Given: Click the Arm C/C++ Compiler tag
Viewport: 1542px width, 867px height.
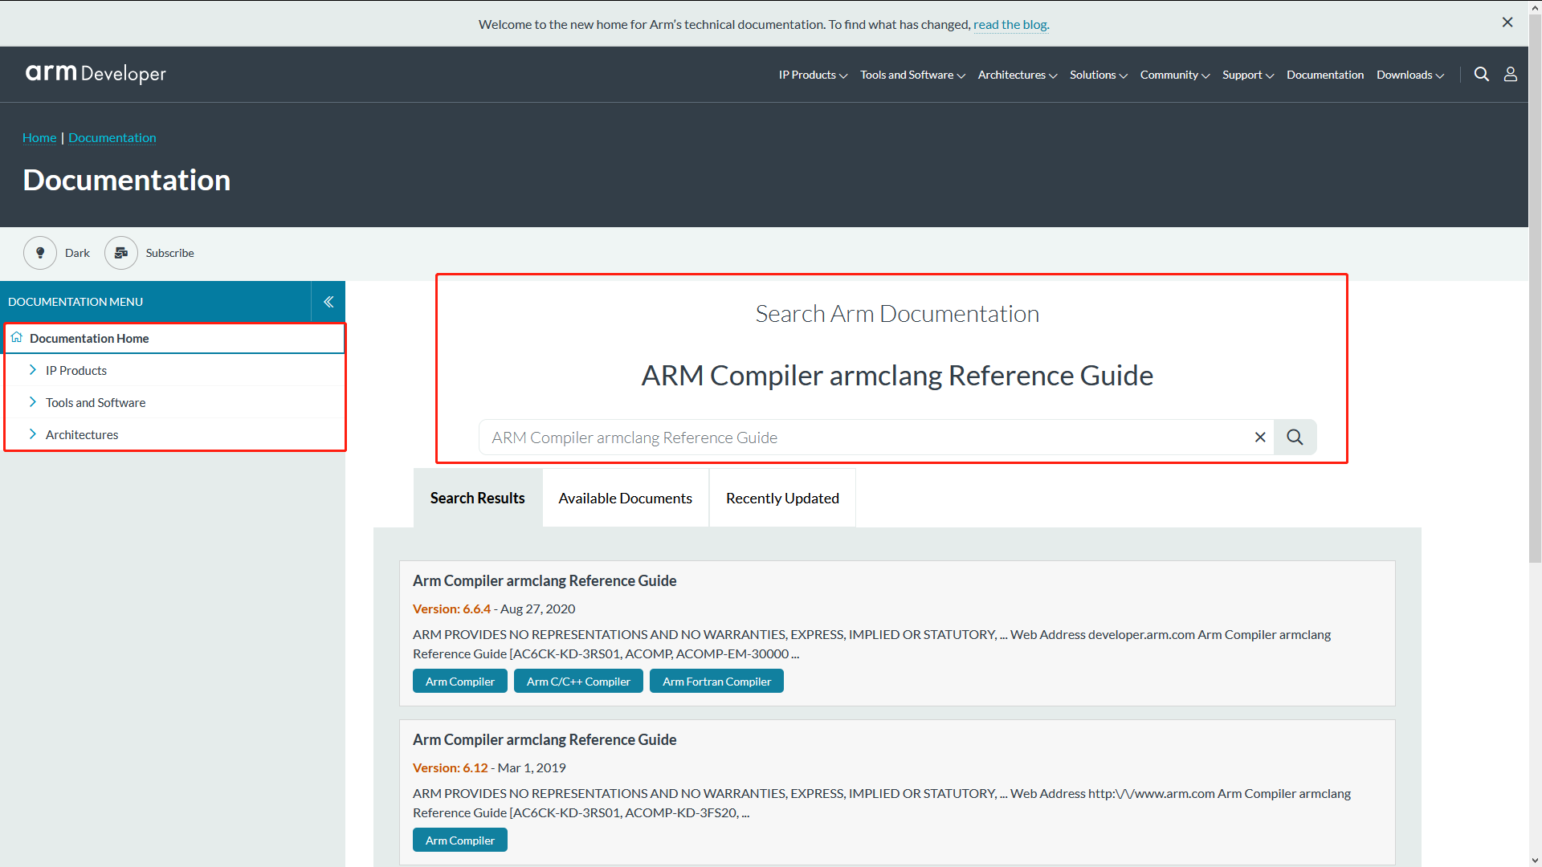Looking at the screenshot, I should click(x=578, y=681).
